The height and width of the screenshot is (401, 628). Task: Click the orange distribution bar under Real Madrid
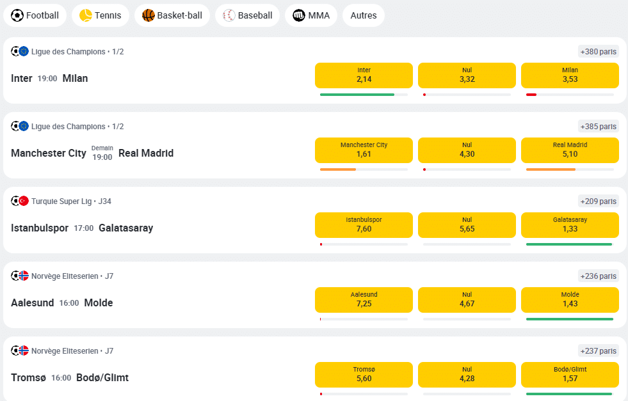(x=551, y=169)
